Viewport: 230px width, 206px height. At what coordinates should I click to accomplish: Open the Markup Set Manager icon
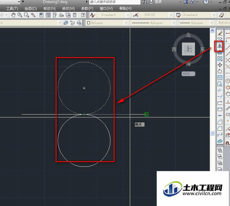[68, 15]
